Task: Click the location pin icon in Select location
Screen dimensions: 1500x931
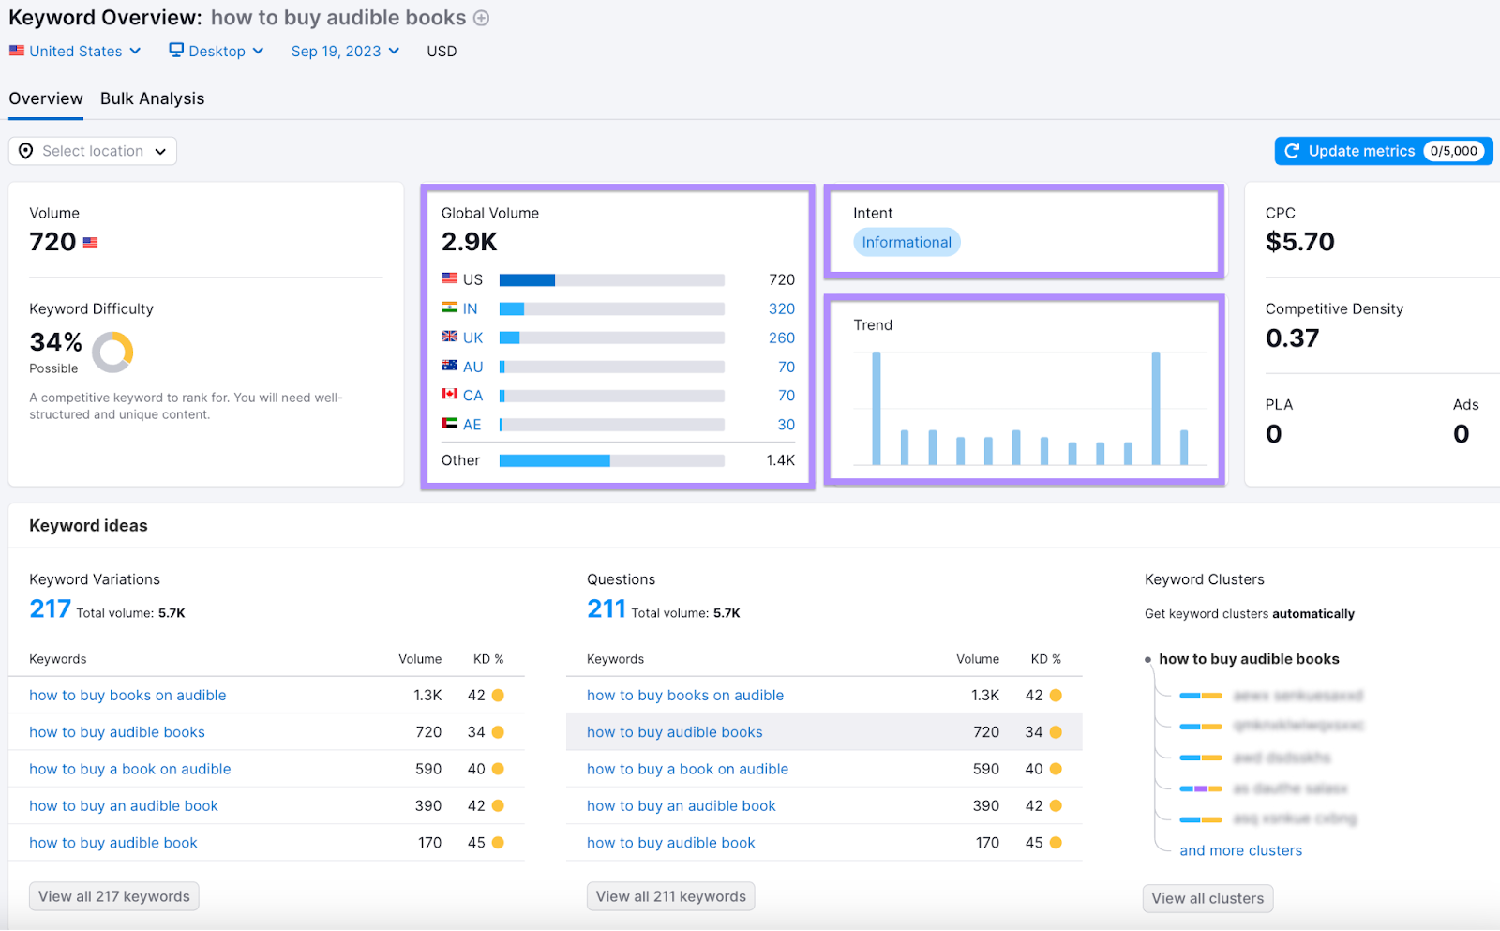Action: click(x=26, y=150)
